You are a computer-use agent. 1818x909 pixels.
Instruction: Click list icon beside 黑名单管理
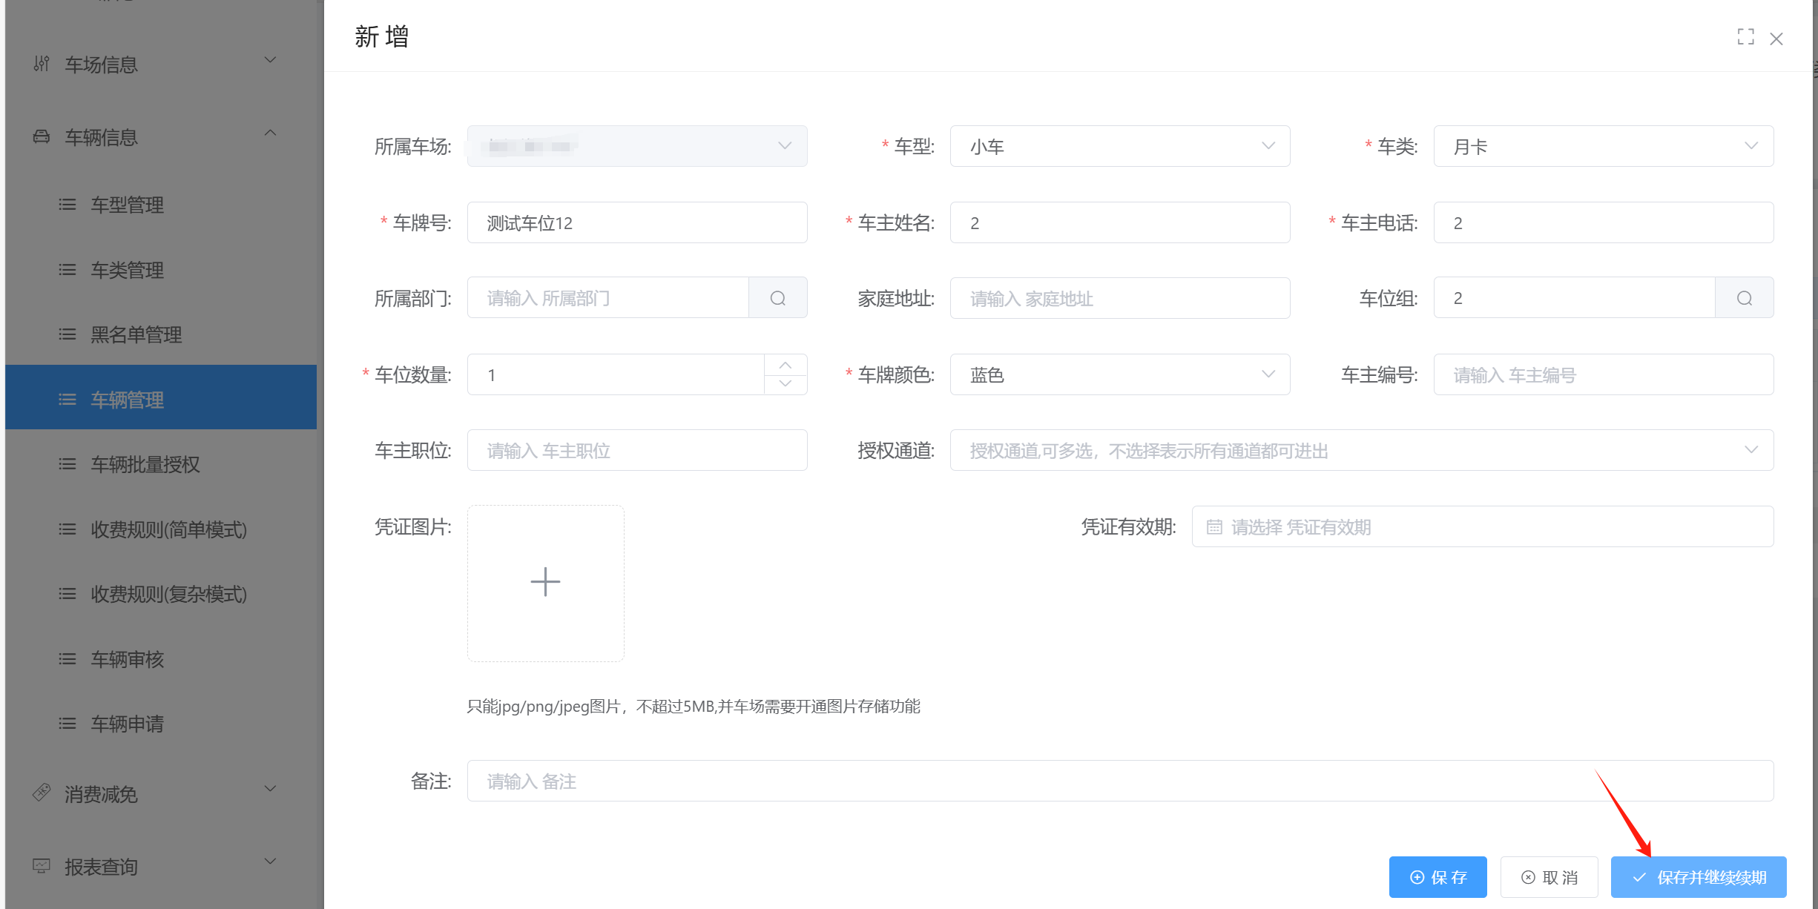coord(67,334)
